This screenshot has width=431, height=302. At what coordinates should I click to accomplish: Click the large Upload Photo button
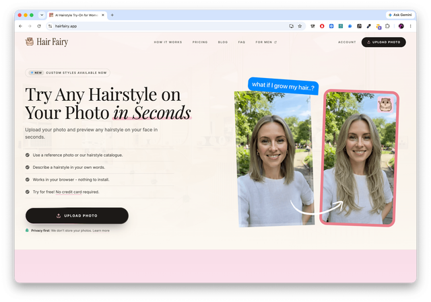77,215
